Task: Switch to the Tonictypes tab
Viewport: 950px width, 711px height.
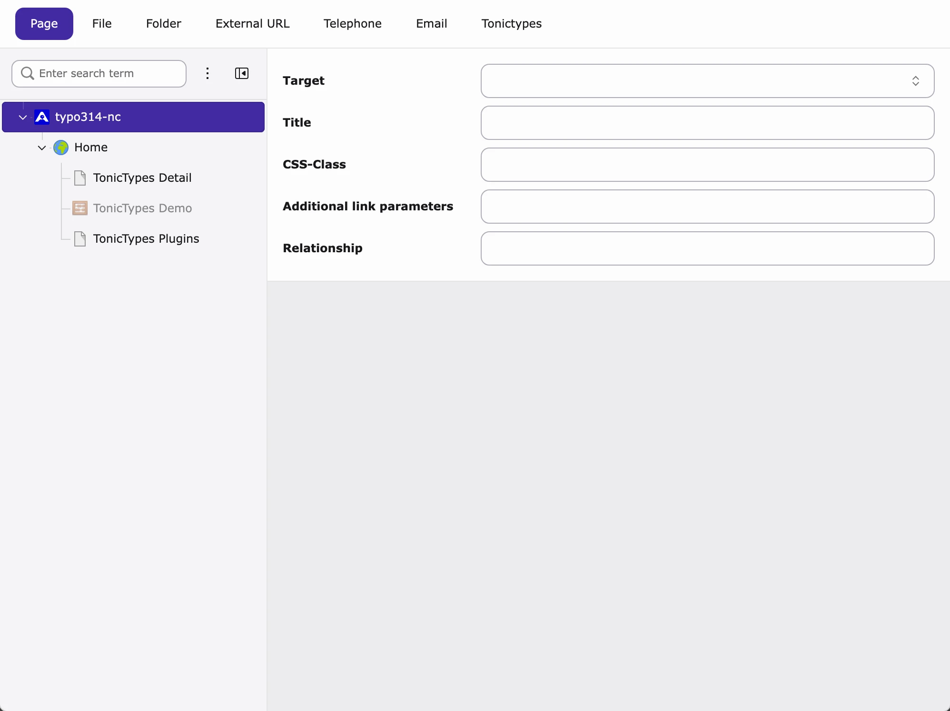Action: pyautogui.click(x=512, y=24)
